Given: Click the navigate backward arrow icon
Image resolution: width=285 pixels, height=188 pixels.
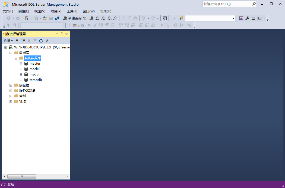Looking at the screenshot, I should [8, 18].
